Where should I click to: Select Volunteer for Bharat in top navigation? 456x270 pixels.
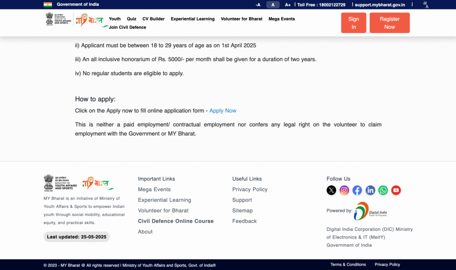click(x=241, y=19)
